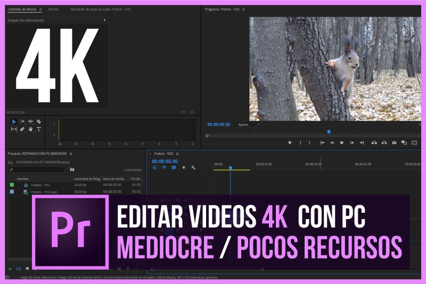Select the Protein - 1312 sequence item

point(40,185)
